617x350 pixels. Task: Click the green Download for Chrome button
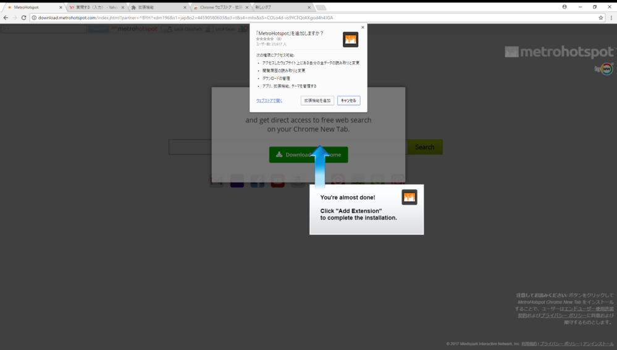click(308, 155)
